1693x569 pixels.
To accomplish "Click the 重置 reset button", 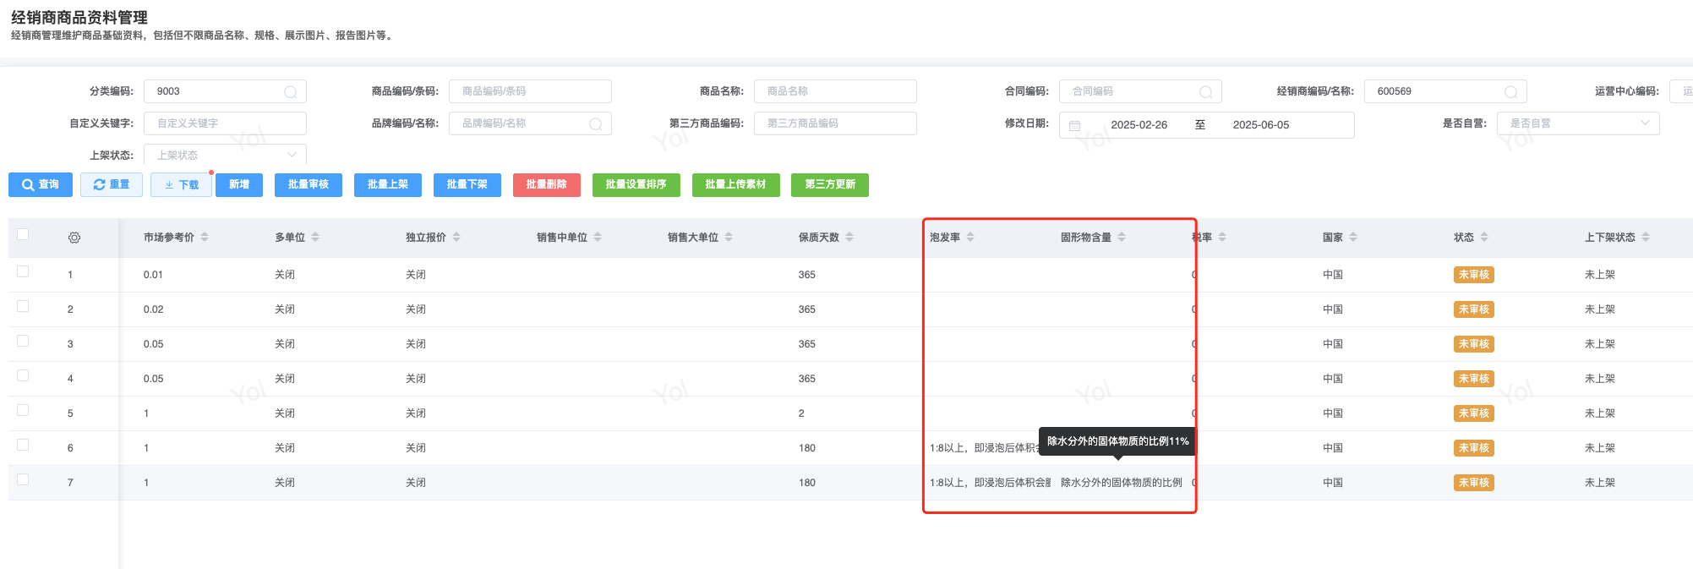I will (112, 185).
